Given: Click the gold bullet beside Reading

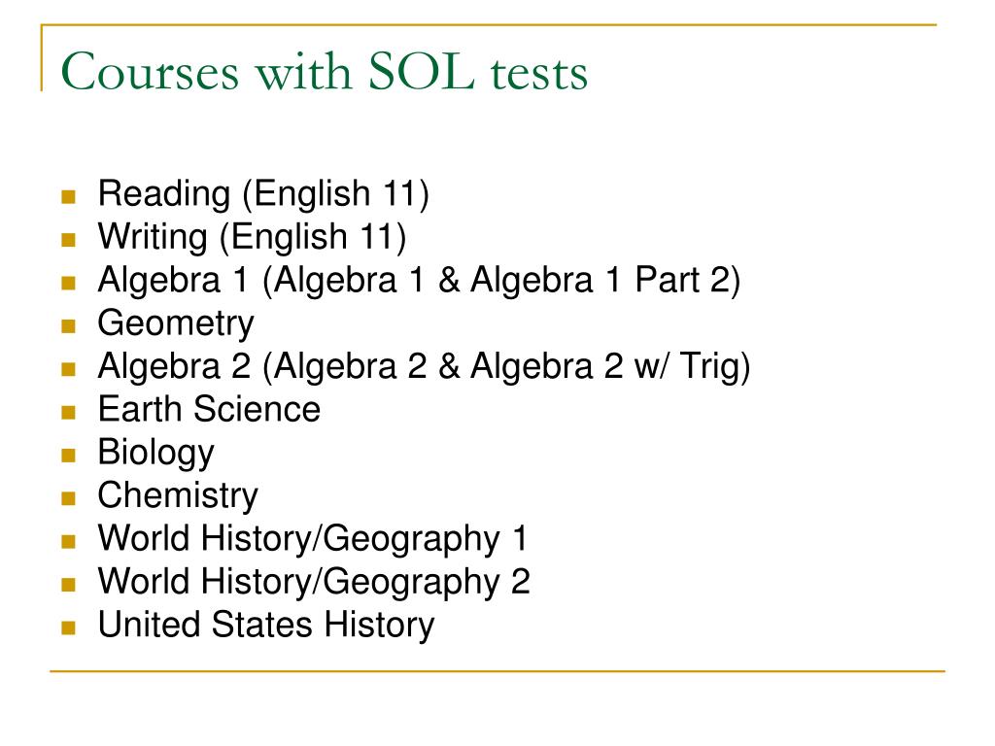Looking at the screenshot, I should click(x=69, y=196).
